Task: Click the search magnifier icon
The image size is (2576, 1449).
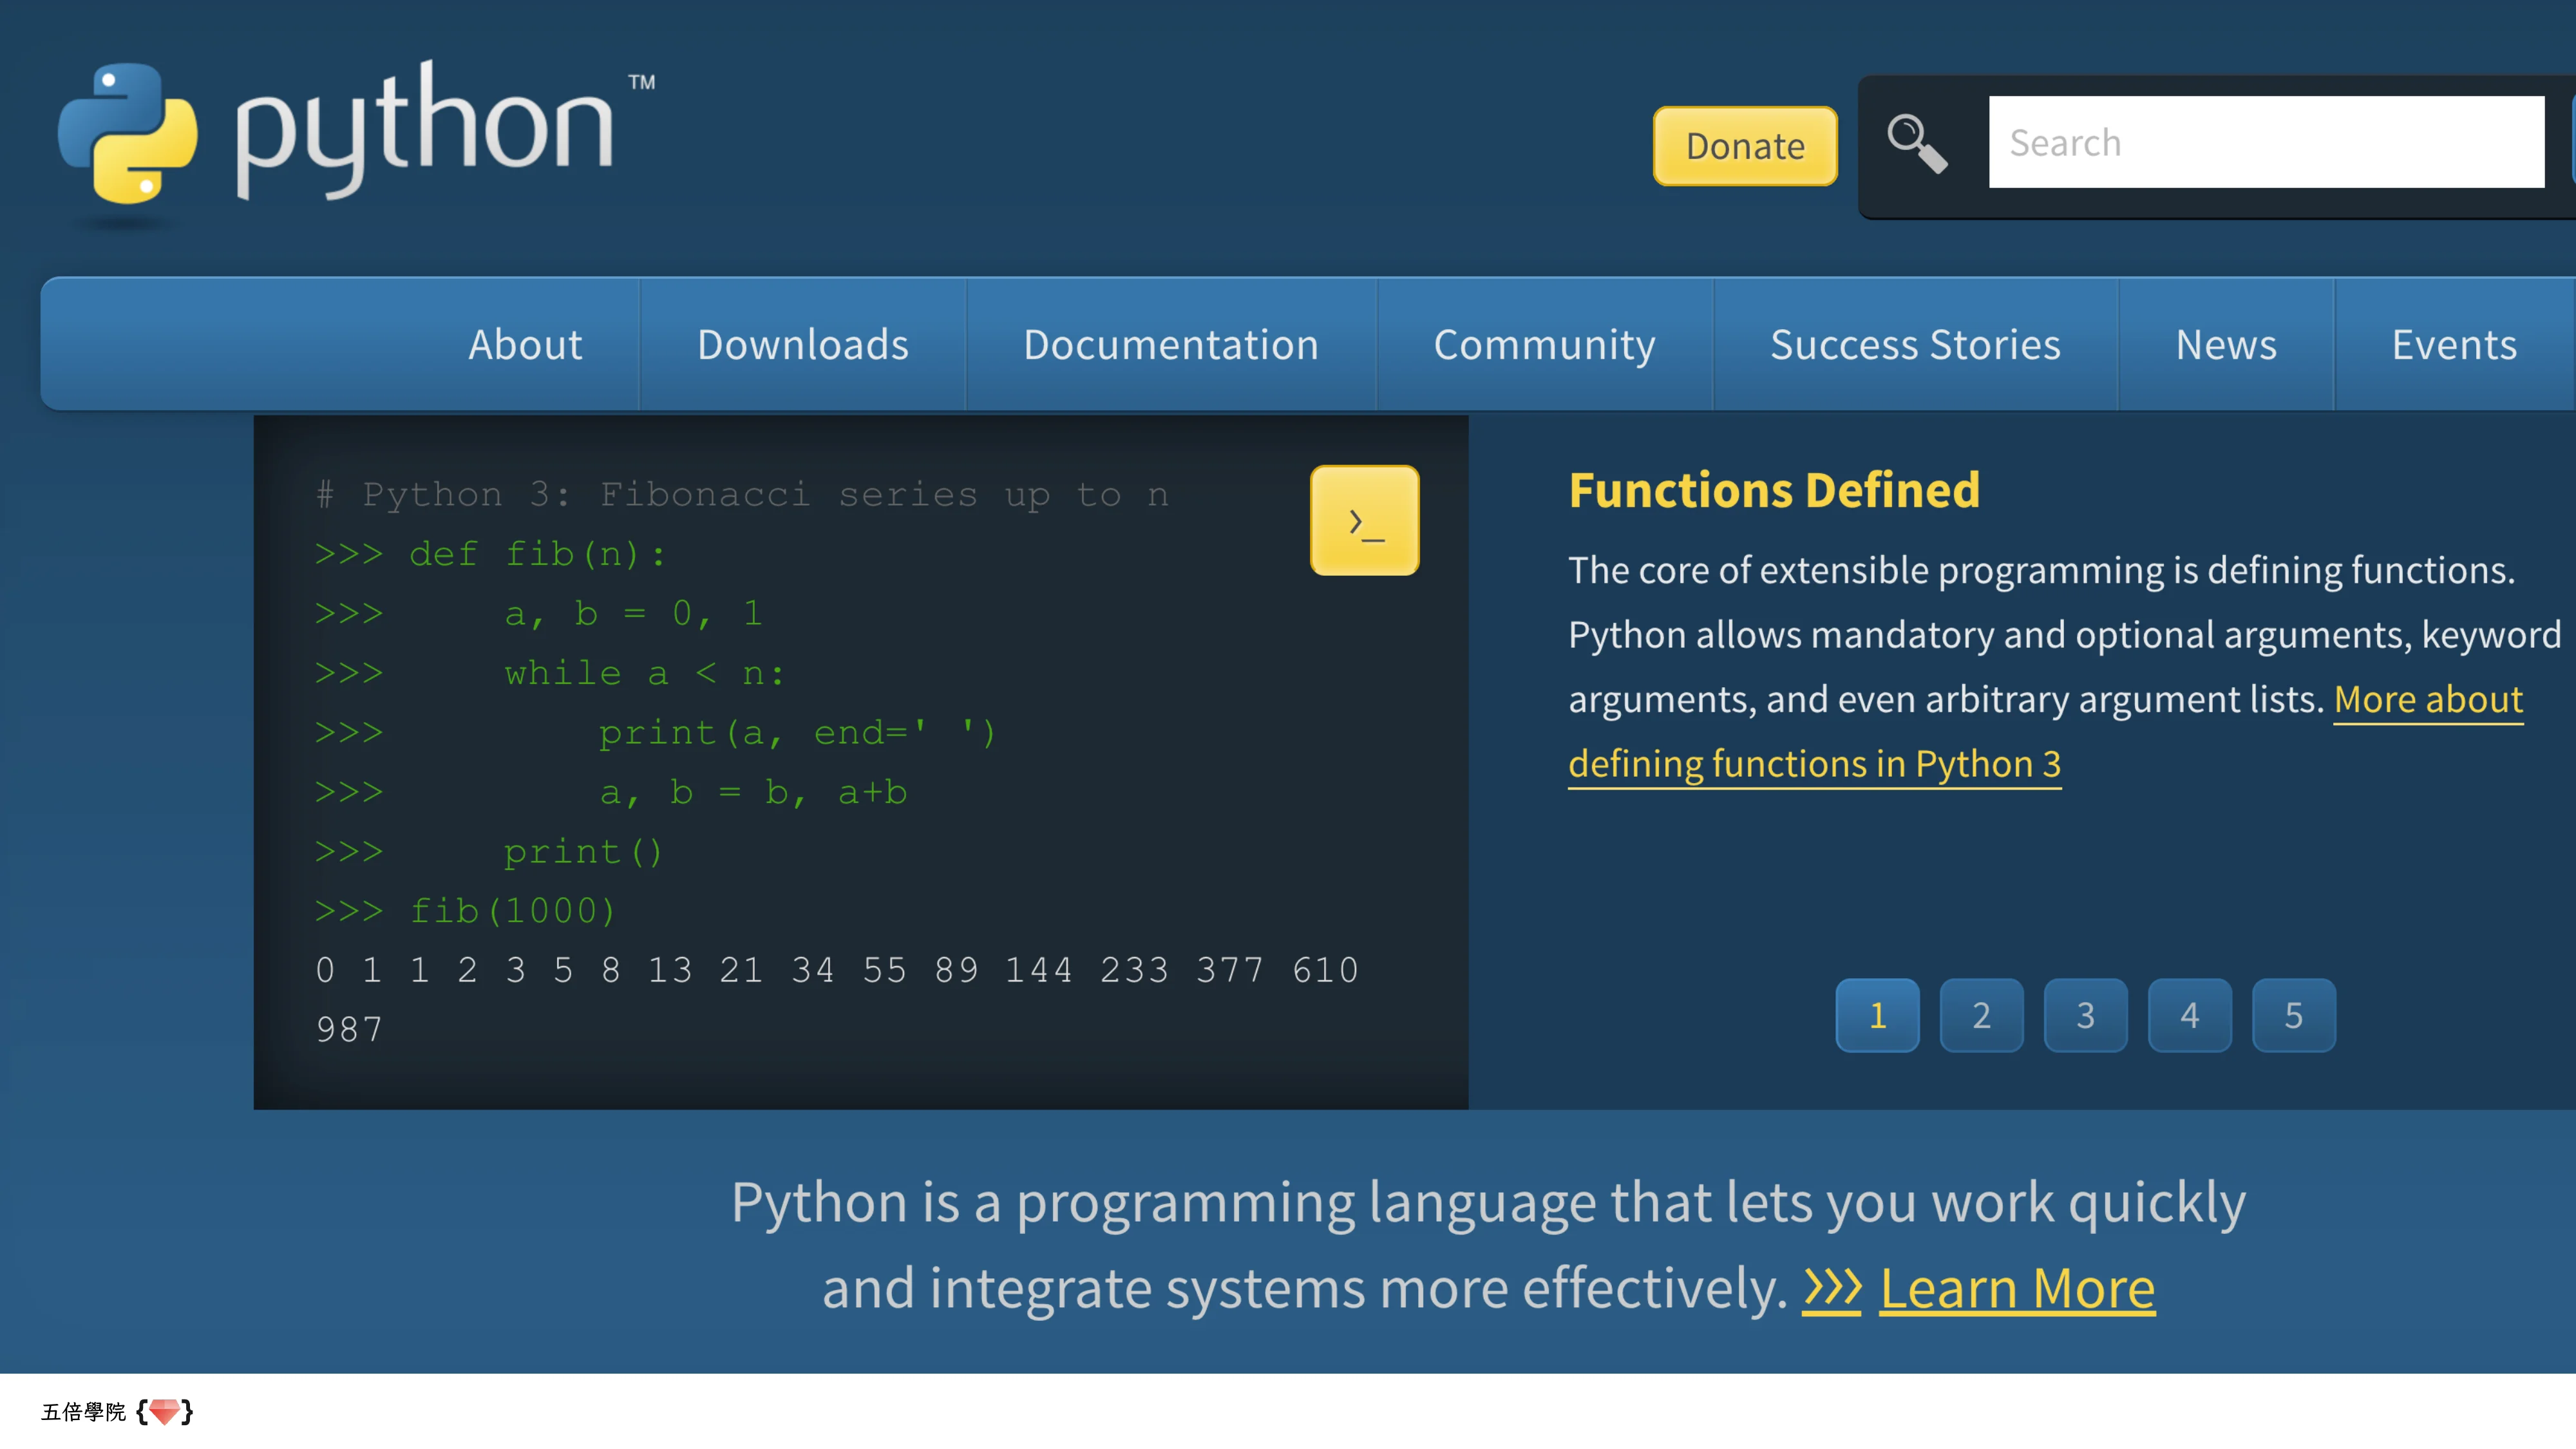Action: tap(1917, 145)
